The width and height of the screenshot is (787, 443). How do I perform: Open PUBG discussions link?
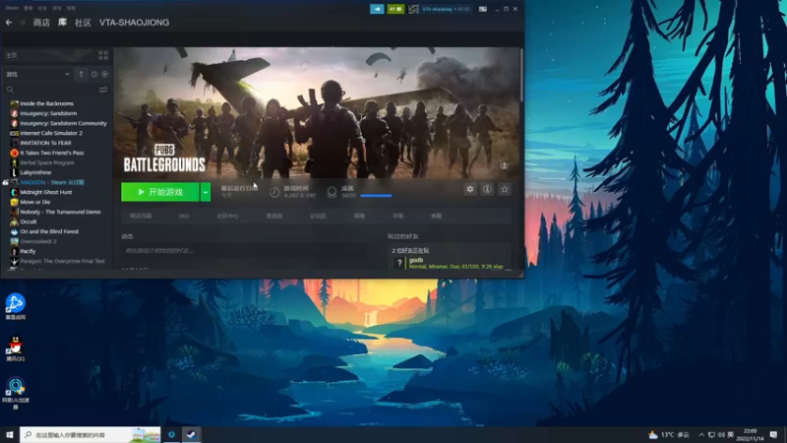(x=318, y=216)
